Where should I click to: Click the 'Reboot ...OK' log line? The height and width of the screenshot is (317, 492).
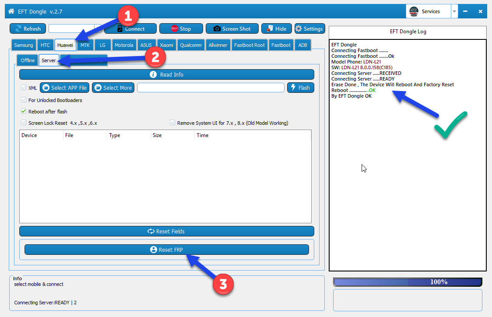[x=353, y=90]
